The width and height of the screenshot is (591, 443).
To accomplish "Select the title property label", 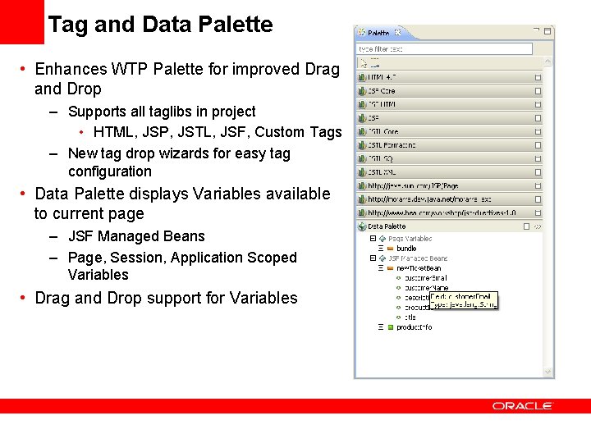I will click(410, 317).
